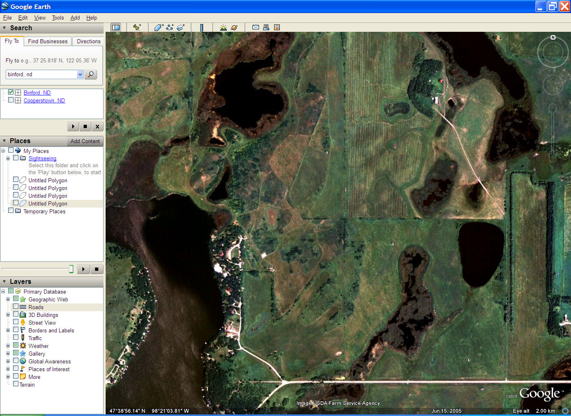Viewport: 571px width, 416px height.
Task: Click the Street View pegman layer icon
Action: (x=23, y=322)
